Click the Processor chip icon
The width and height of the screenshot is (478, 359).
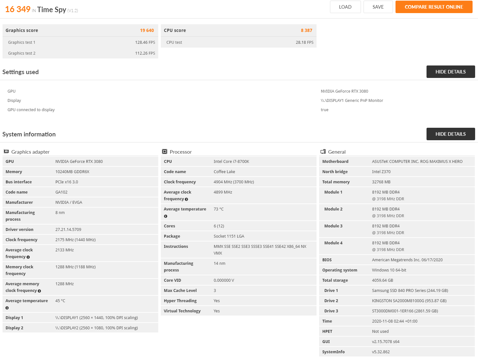coord(165,151)
